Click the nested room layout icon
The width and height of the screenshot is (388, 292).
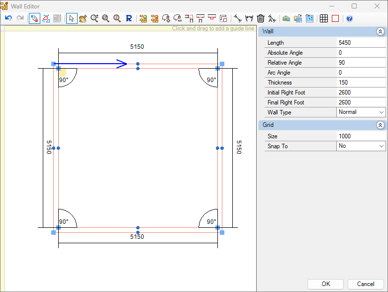tap(223, 18)
